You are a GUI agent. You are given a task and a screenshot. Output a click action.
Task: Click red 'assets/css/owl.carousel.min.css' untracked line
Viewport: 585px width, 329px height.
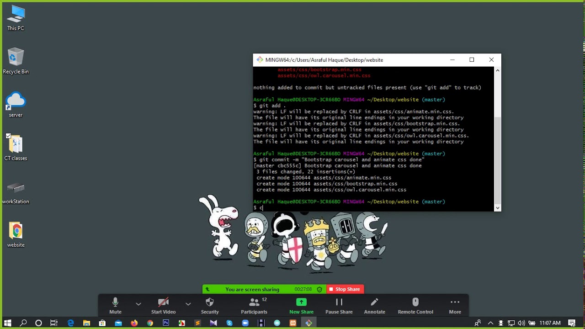pos(324,75)
